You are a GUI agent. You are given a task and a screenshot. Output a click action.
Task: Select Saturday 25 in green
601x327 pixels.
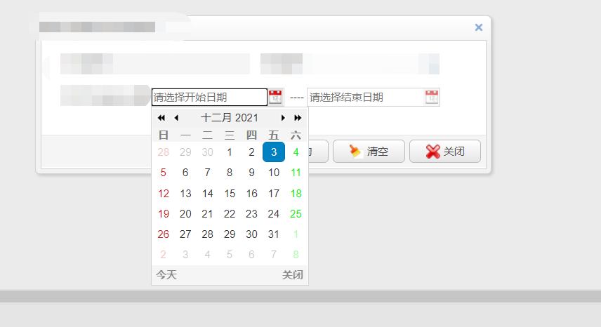tap(296, 213)
